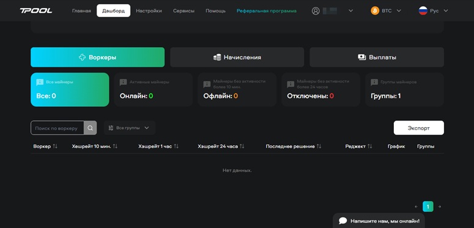Screen dimensions: 474x228
Task: Click the user account avatar icon
Action: [316, 11]
